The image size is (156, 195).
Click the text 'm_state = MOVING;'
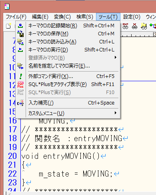point(76,174)
